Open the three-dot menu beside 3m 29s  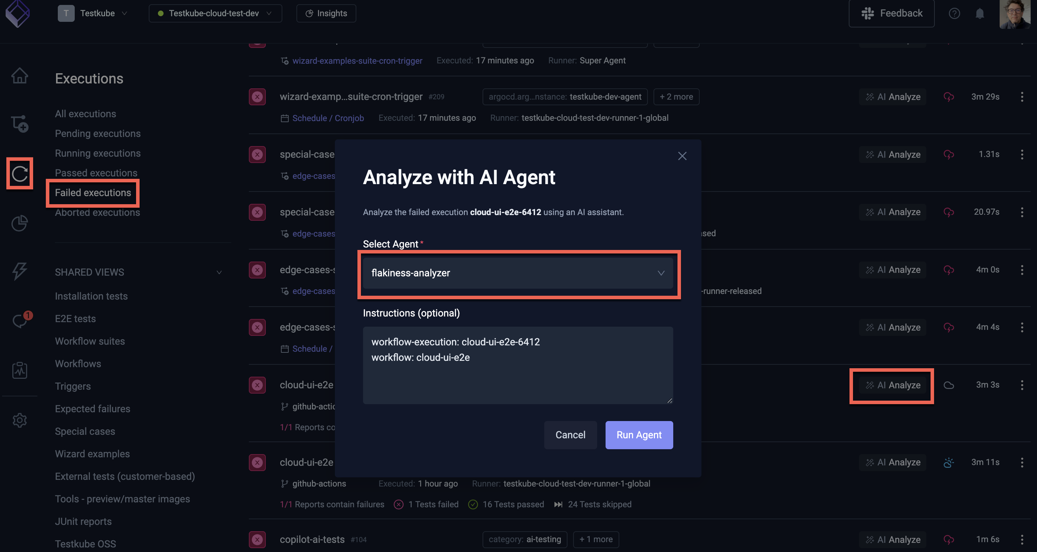[x=1022, y=96]
